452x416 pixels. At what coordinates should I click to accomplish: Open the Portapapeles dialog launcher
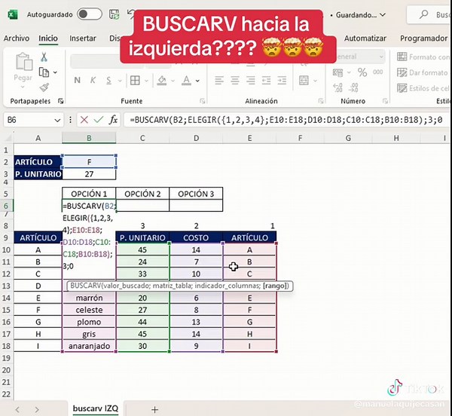pos(60,101)
